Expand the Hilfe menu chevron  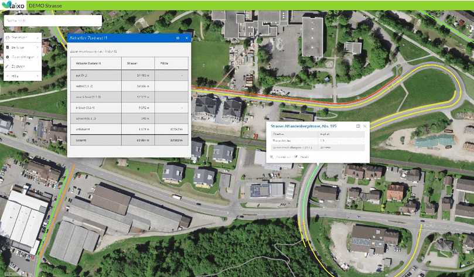(x=37, y=76)
